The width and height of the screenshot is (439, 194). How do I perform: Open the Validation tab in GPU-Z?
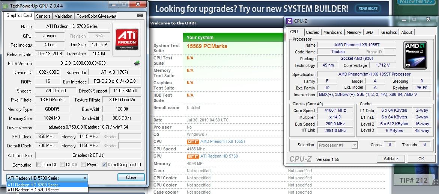pyautogui.click(x=63, y=16)
